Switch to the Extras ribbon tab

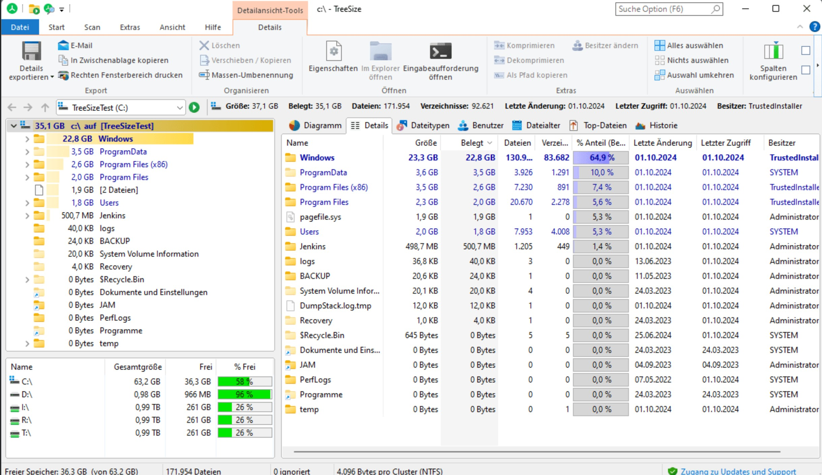click(x=130, y=27)
